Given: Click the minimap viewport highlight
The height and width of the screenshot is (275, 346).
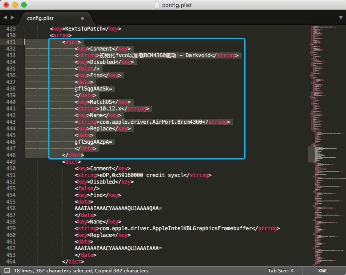Looking at the screenshot, I should (x=311, y=154).
